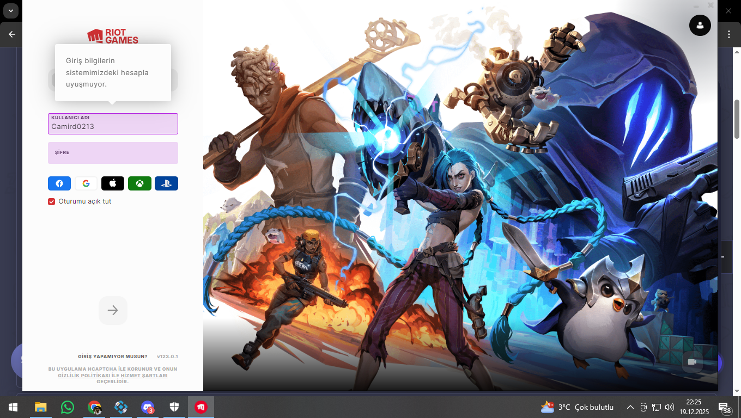
Task: Click the Meet Now camera tray icon
Action: [643, 407]
